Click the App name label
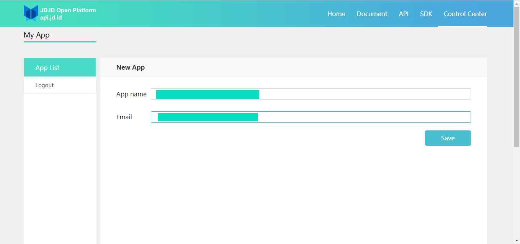 [x=131, y=94]
